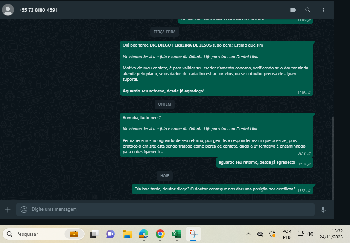The height and width of the screenshot is (243, 350).
Task: Open the Teams chat taskbar icon
Action: (x=110, y=234)
